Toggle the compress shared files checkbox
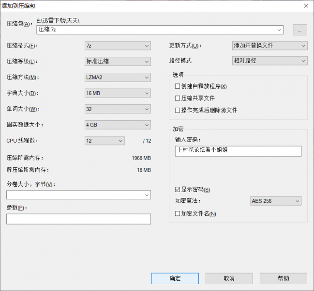The width and height of the screenshot is (314, 291). pos(178,98)
